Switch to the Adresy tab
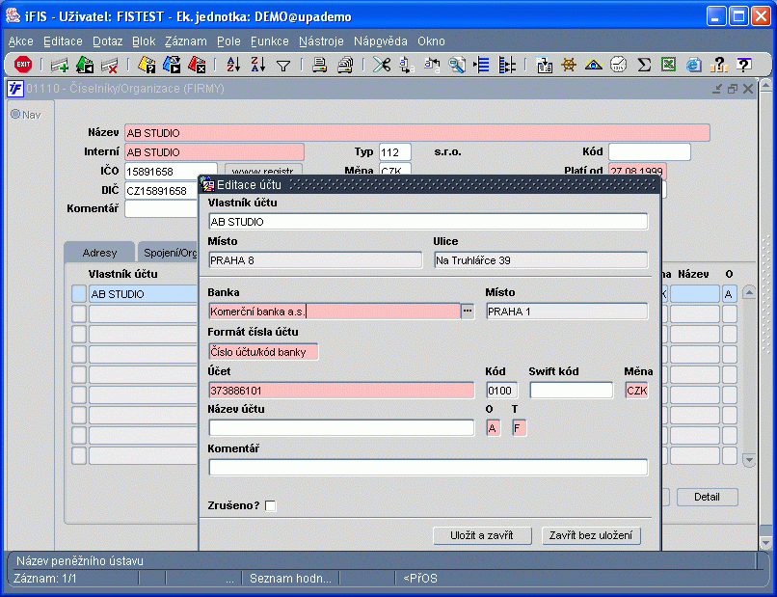This screenshot has width=777, height=597. pos(99,253)
